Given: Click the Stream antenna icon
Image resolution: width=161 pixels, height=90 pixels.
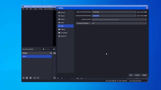Looking at the screenshot, I should tap(59, 16).
